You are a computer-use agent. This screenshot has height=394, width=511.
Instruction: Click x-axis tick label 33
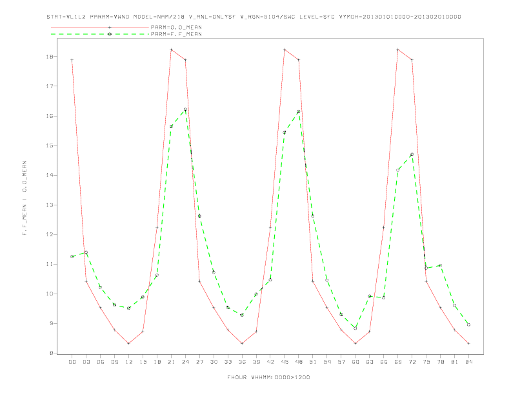pyautogui.click(x=228, y=362)
